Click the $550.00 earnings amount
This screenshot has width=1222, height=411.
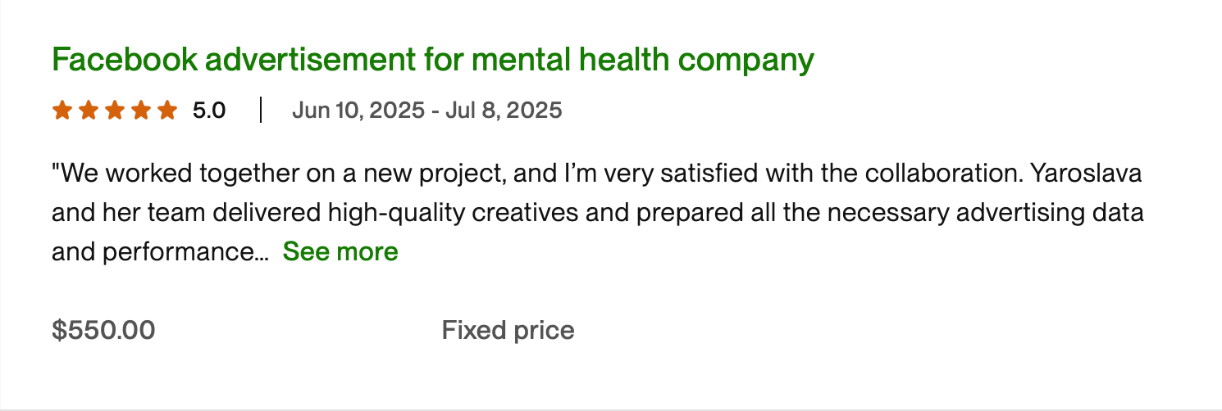[x=103, y=331]
